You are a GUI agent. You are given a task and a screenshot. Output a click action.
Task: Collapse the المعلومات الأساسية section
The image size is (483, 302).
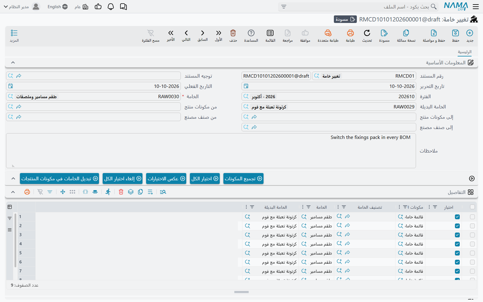[13, 63]
